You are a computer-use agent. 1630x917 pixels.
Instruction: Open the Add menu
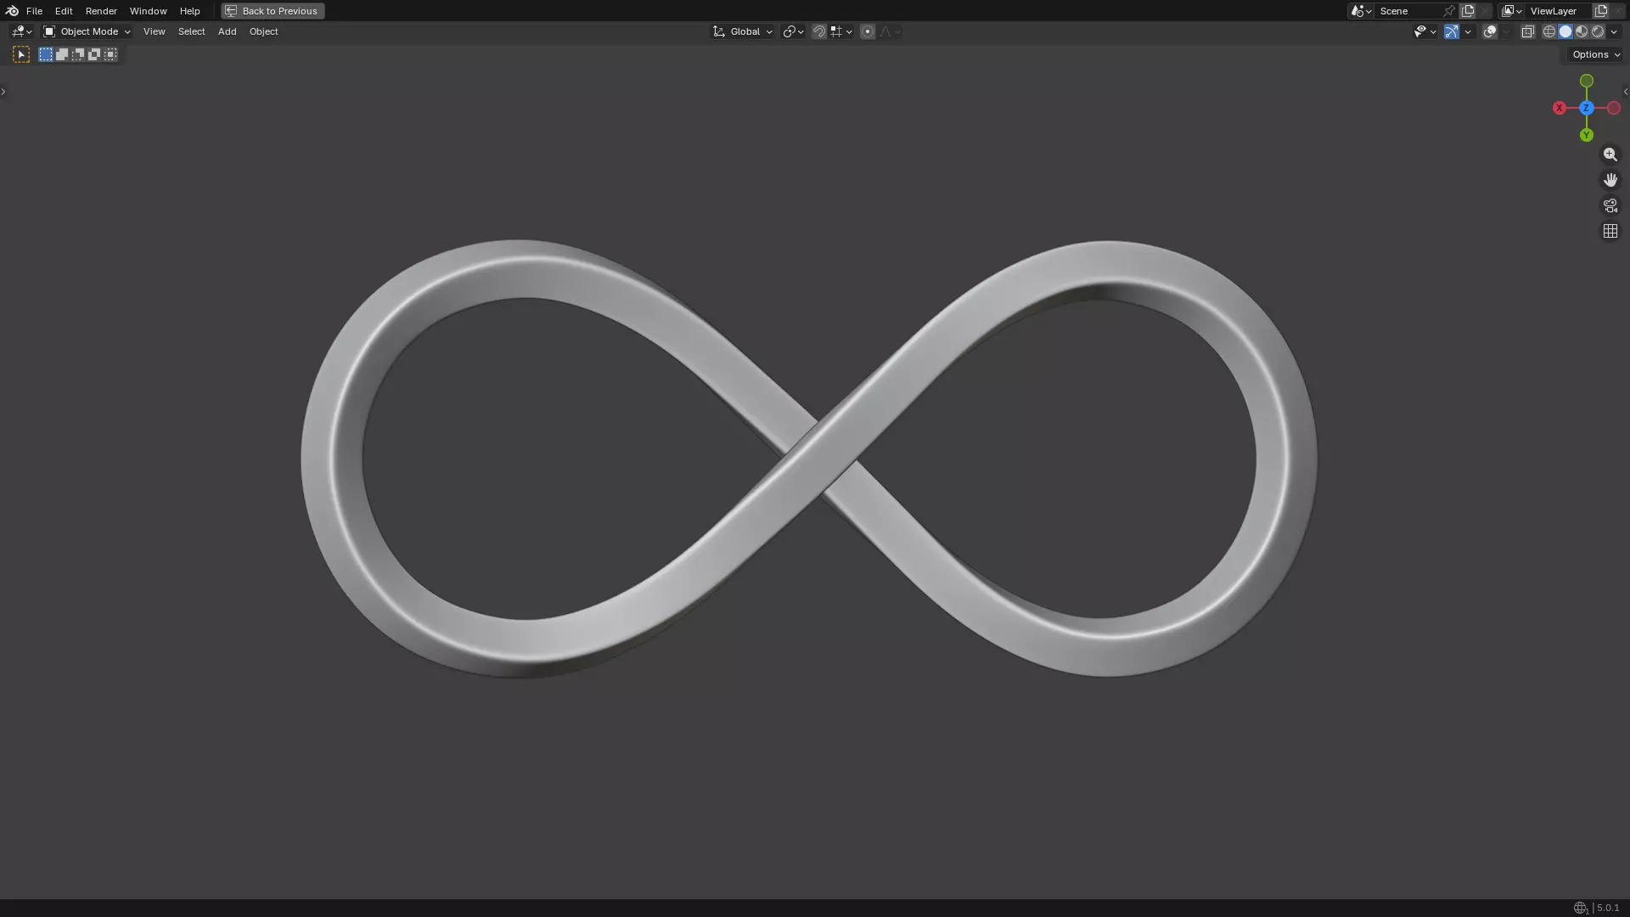pos(227,31)
